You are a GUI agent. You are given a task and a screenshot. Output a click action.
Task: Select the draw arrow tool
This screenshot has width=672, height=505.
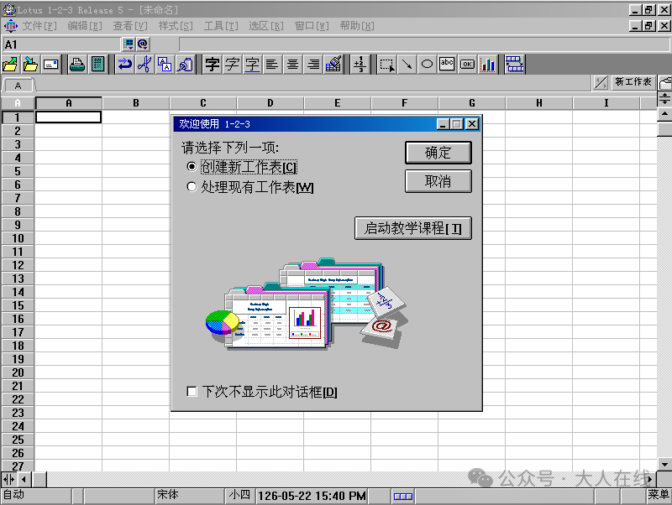tap(407, 65)
